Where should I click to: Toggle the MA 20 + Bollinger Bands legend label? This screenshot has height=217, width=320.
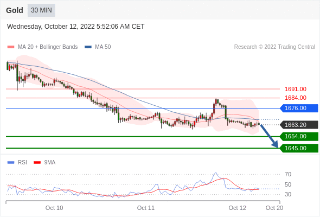[48, 47]
